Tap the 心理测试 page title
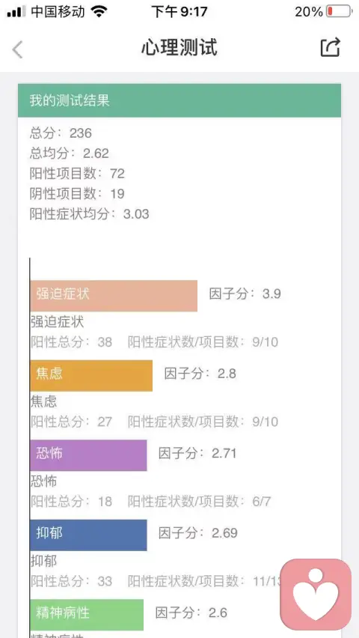This screenshot has width=359, height=638. pos(179,48)
